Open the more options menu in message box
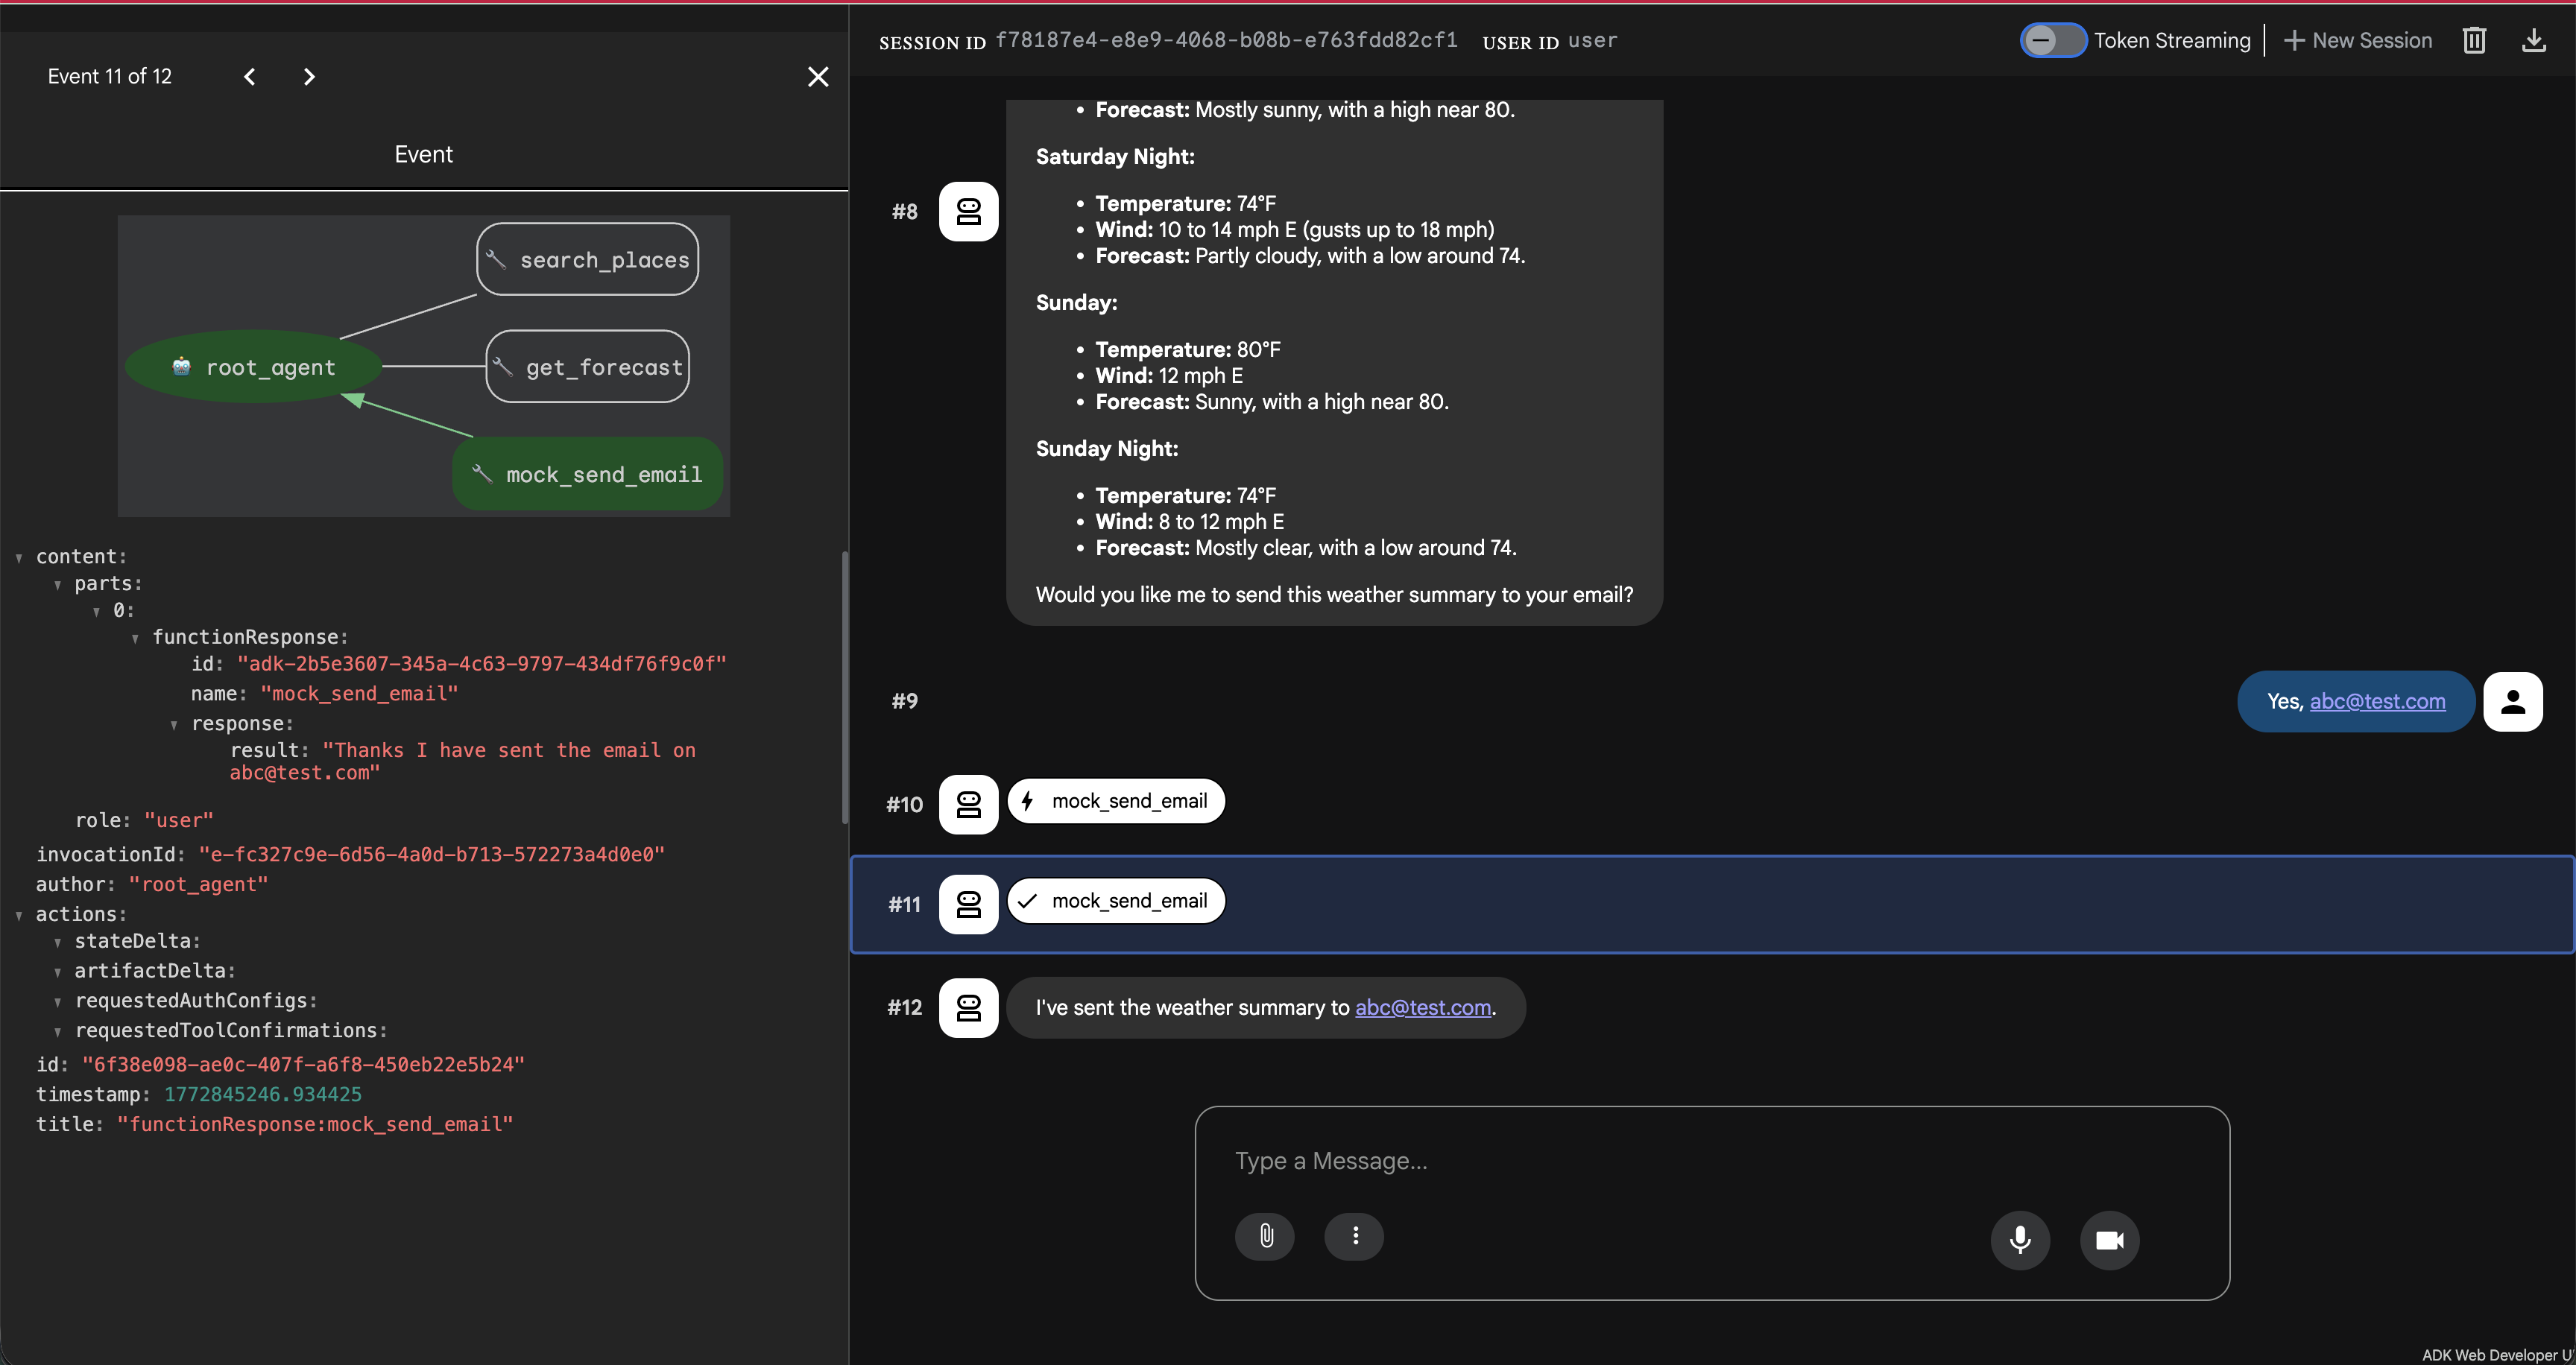Viewport: 2576px width, 1365px height. (1355, 1236)
